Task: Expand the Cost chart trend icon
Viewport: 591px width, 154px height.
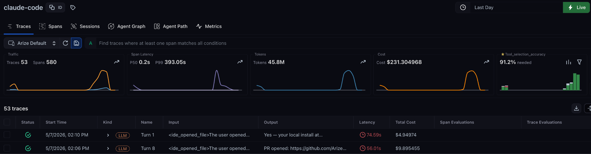Action: coord(486,62)
